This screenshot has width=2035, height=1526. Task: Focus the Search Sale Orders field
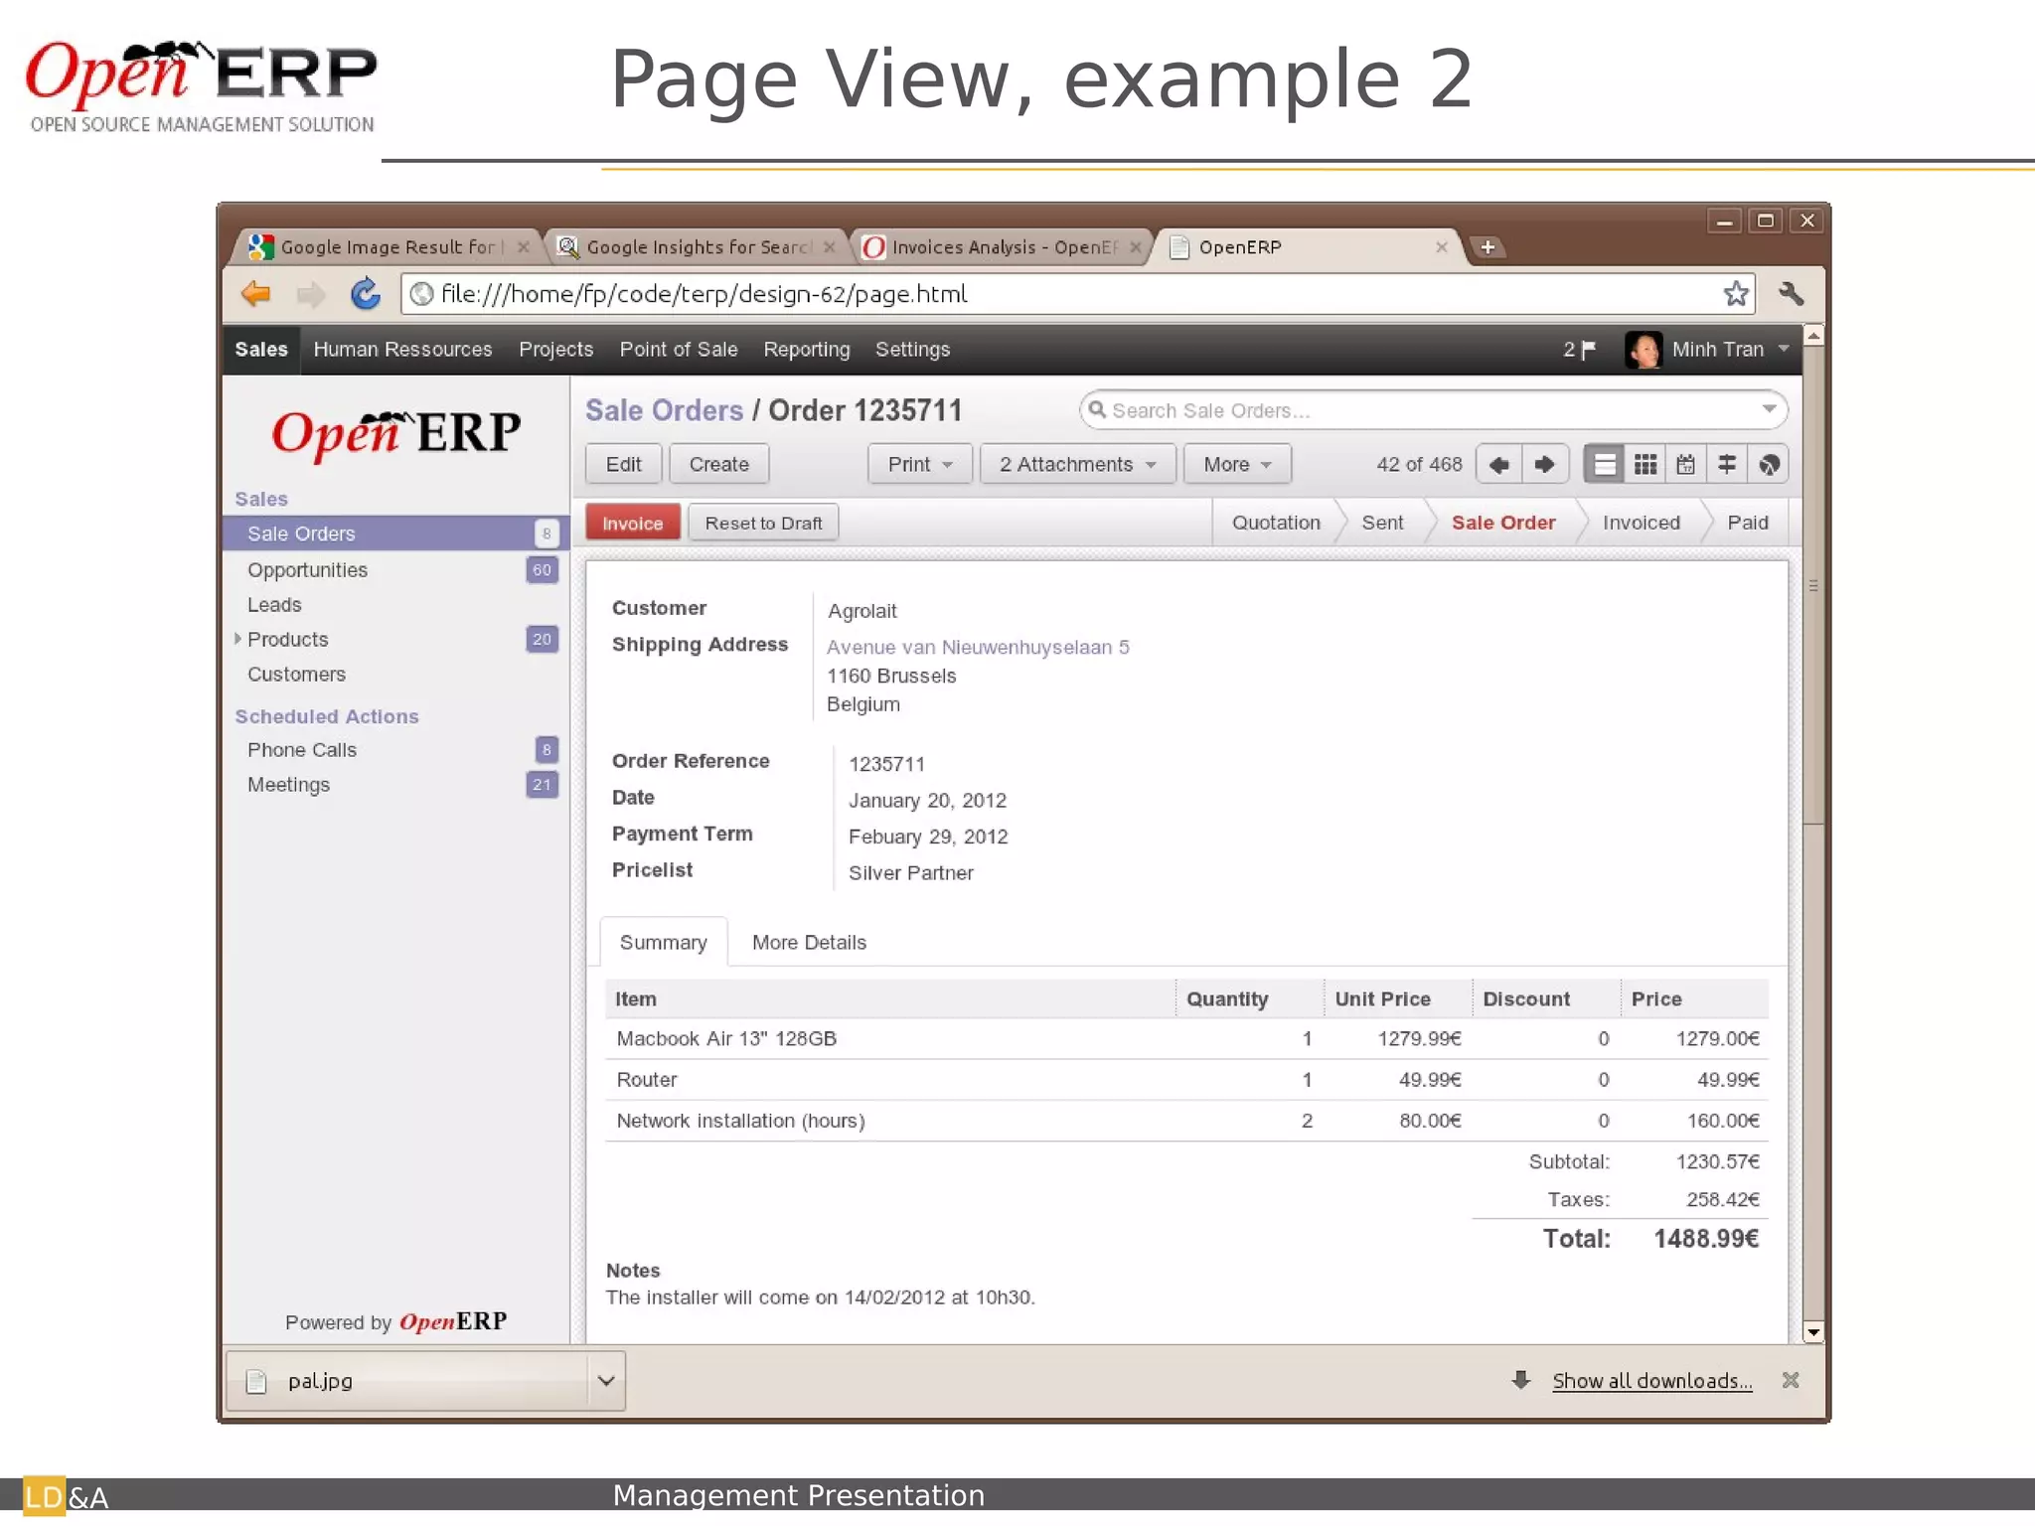tap(1432, 410)
